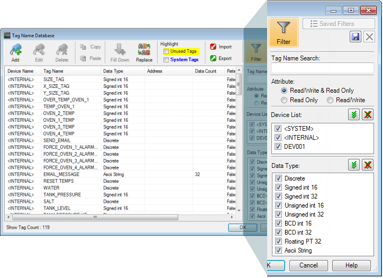Click the vertical scrollbar up arrow

239,70
